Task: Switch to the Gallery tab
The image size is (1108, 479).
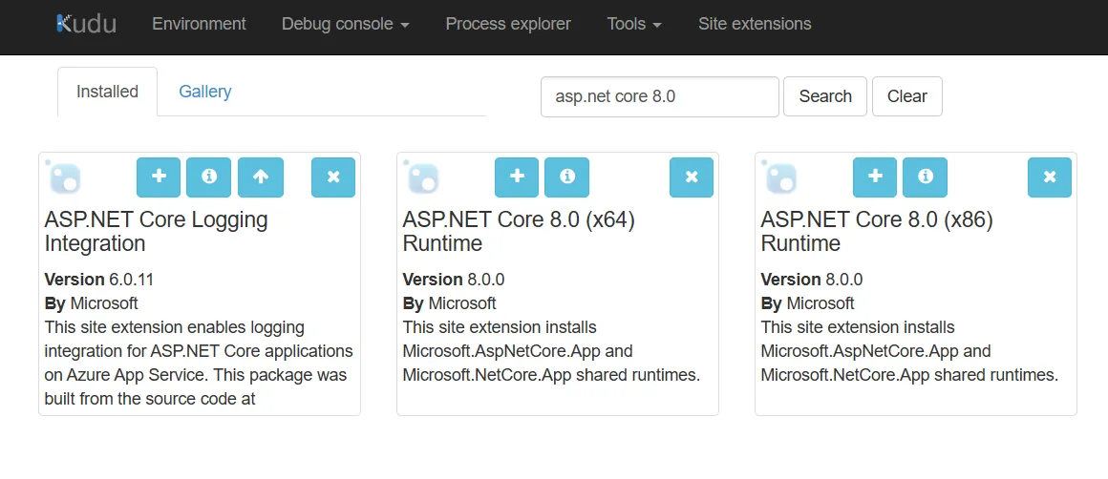Action: click(x=204, y=92)
